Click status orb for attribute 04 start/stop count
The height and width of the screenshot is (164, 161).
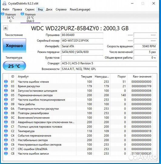point(6,91)
